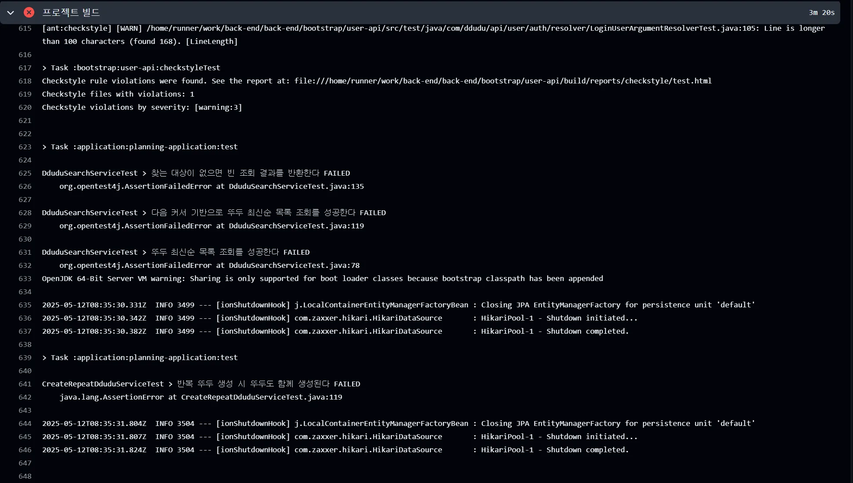Click the 프로젝트 빌드 step title
Image resolution: width=853 pixels, height=483 pixels.
pyautogui.click(x=71, y=12)
